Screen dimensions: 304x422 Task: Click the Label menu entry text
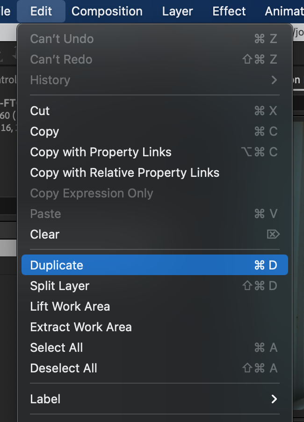point(45,399)
